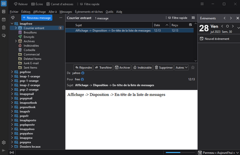Click contact icon next to free recipient
Screen dimensions: 240x155
(82, 79)
